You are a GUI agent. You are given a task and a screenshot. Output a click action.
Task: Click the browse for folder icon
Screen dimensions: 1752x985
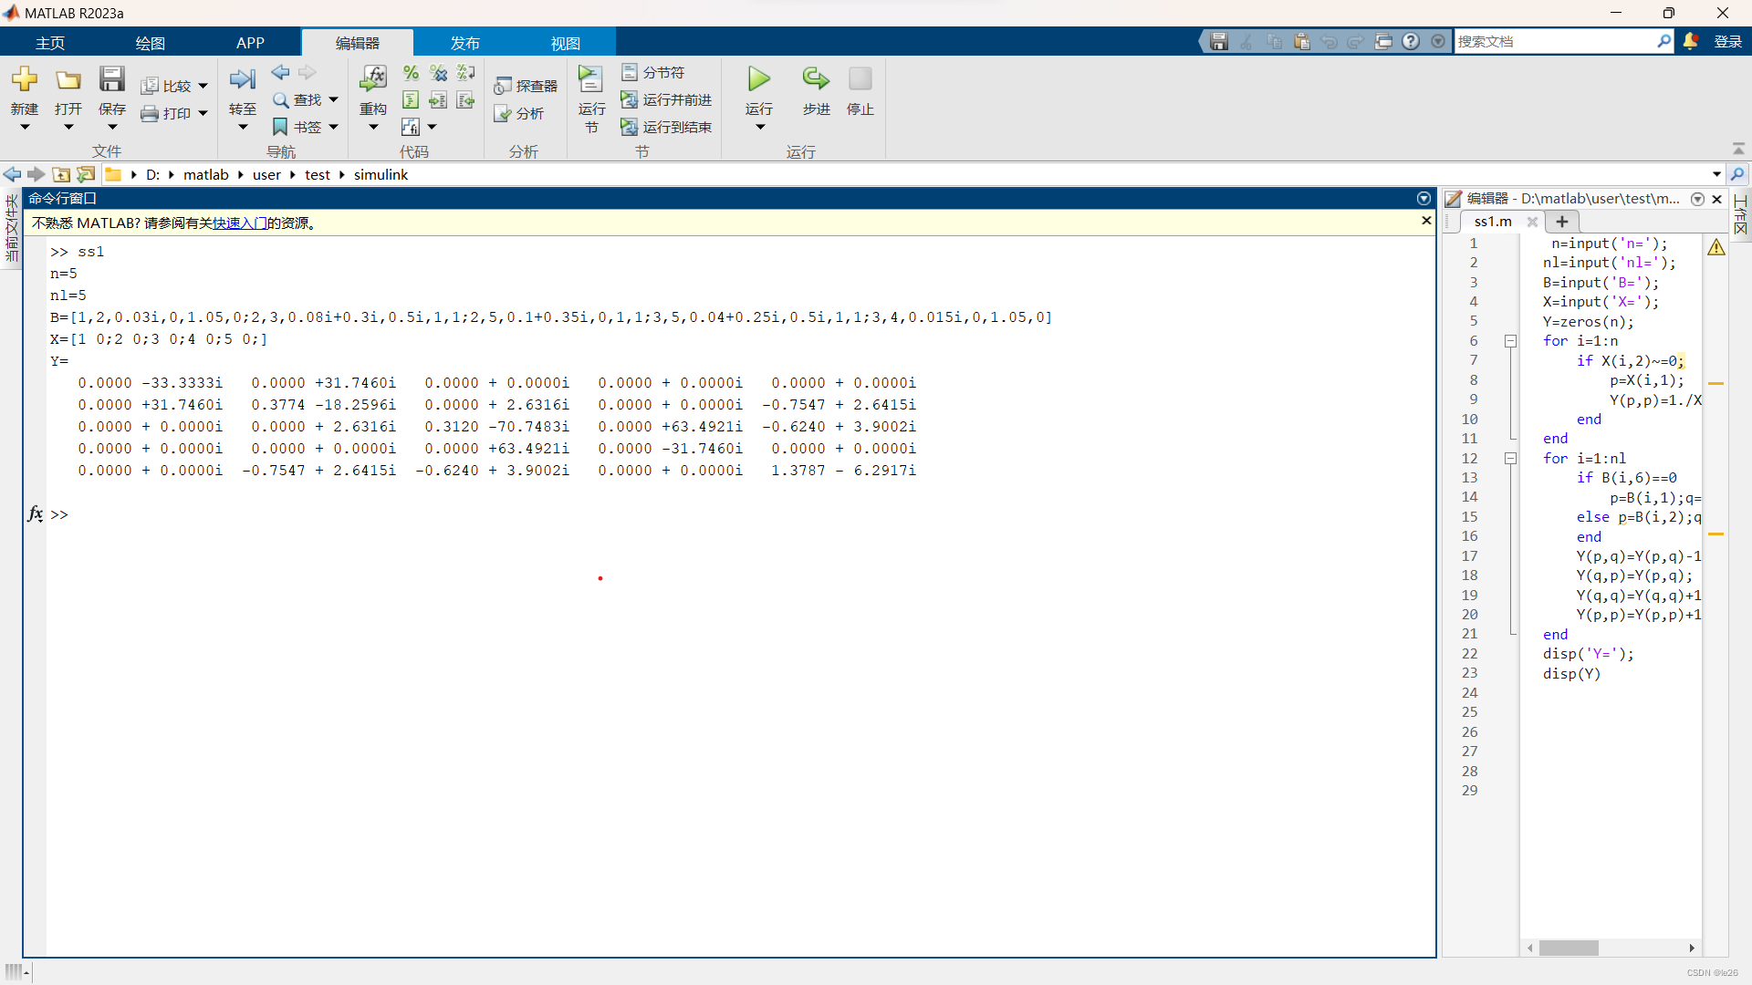click(x=86, y=174)
